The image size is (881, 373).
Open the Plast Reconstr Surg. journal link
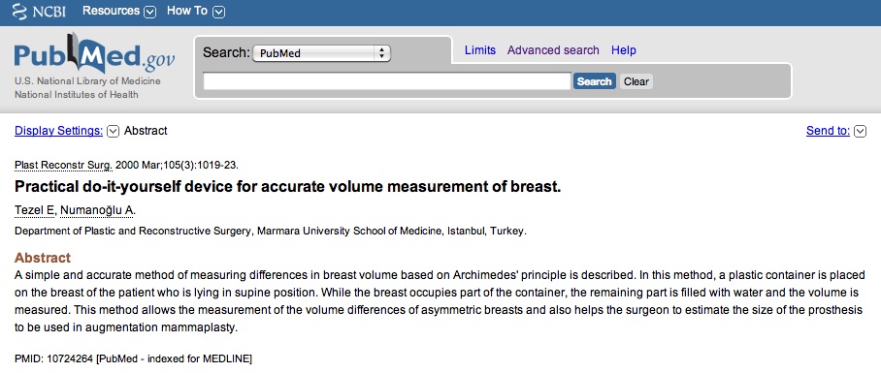coord(63,166)
